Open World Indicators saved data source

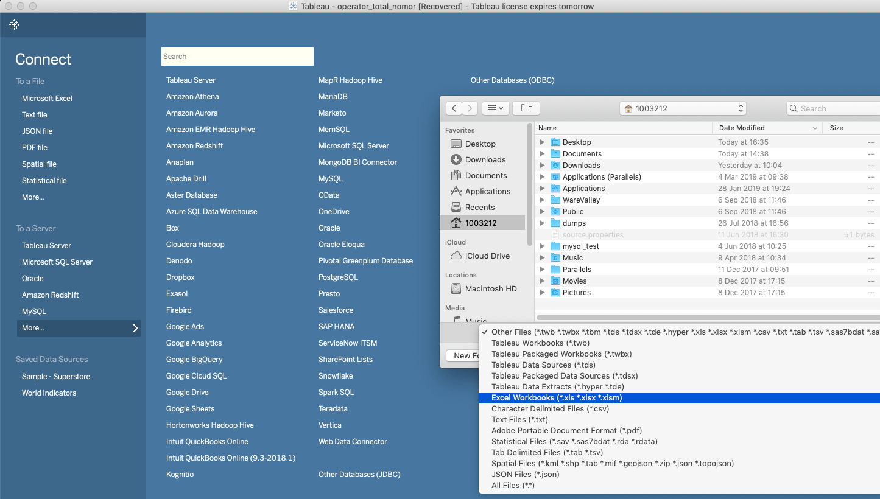[x=49, y=393]
